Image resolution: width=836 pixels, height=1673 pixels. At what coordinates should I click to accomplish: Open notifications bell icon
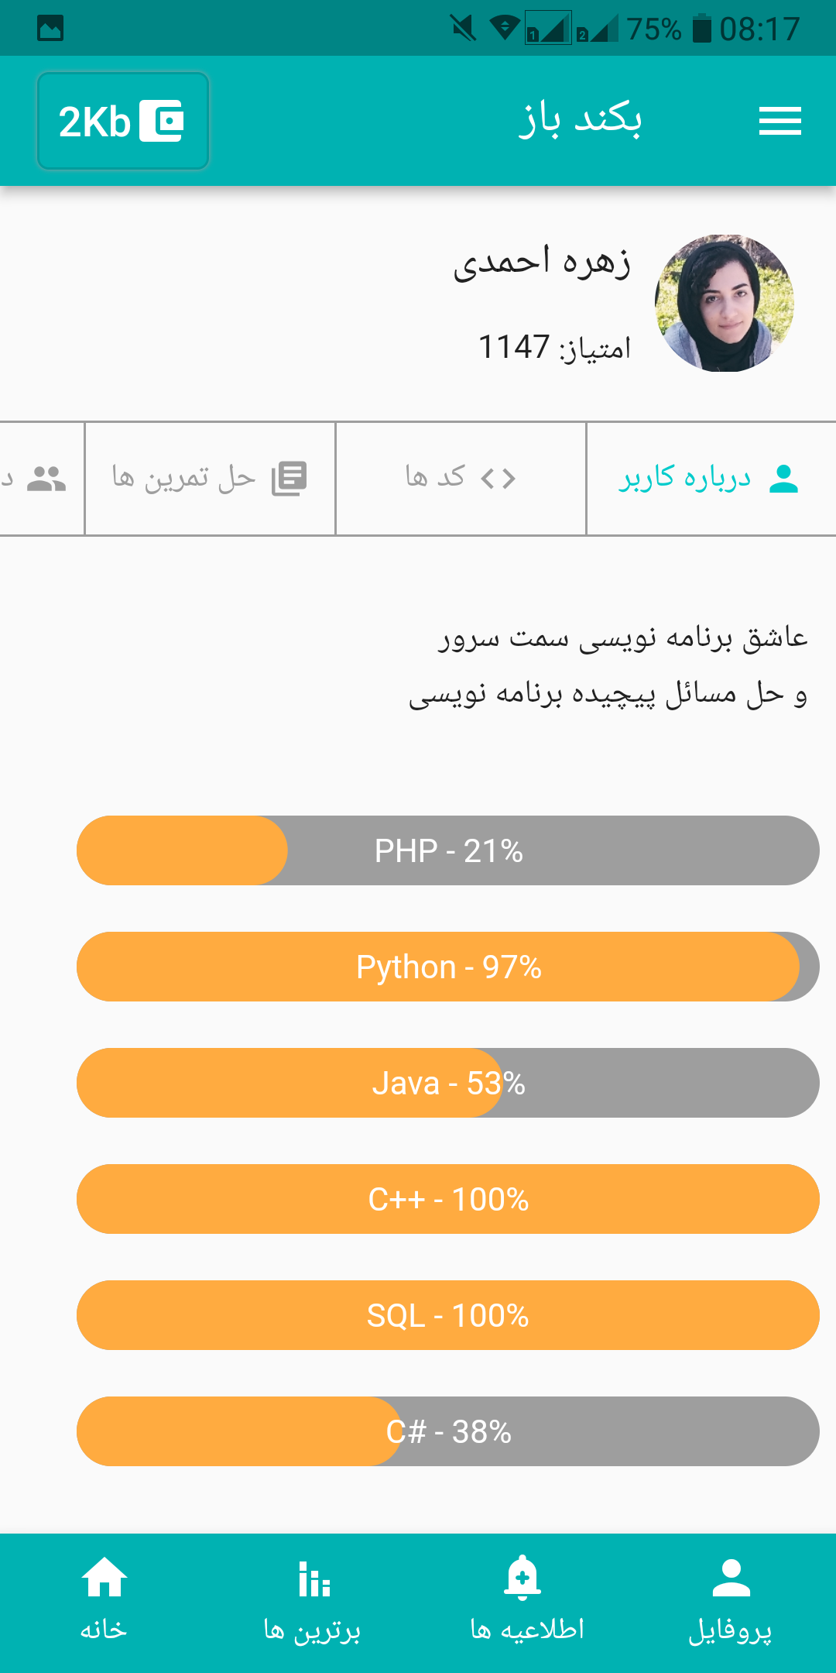522,1579
